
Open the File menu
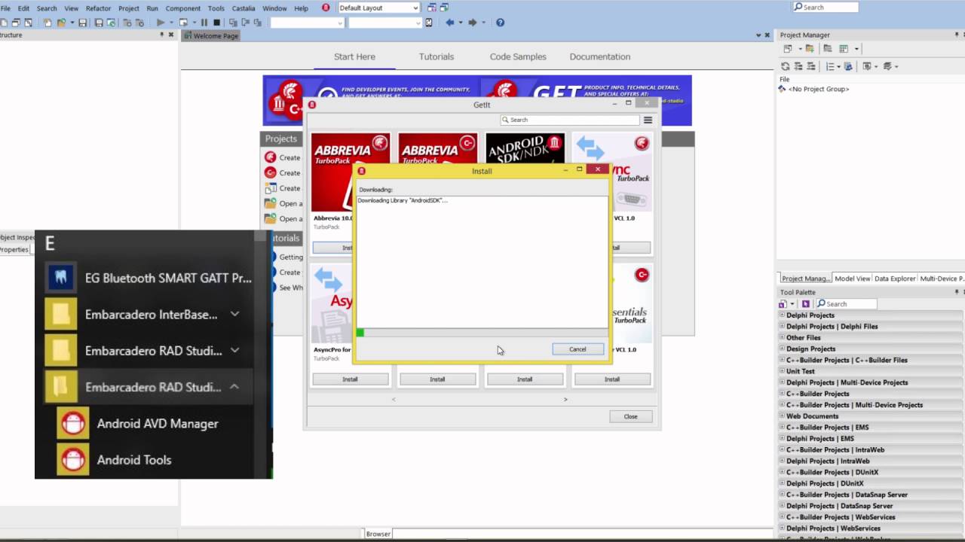tap(5, 8)
